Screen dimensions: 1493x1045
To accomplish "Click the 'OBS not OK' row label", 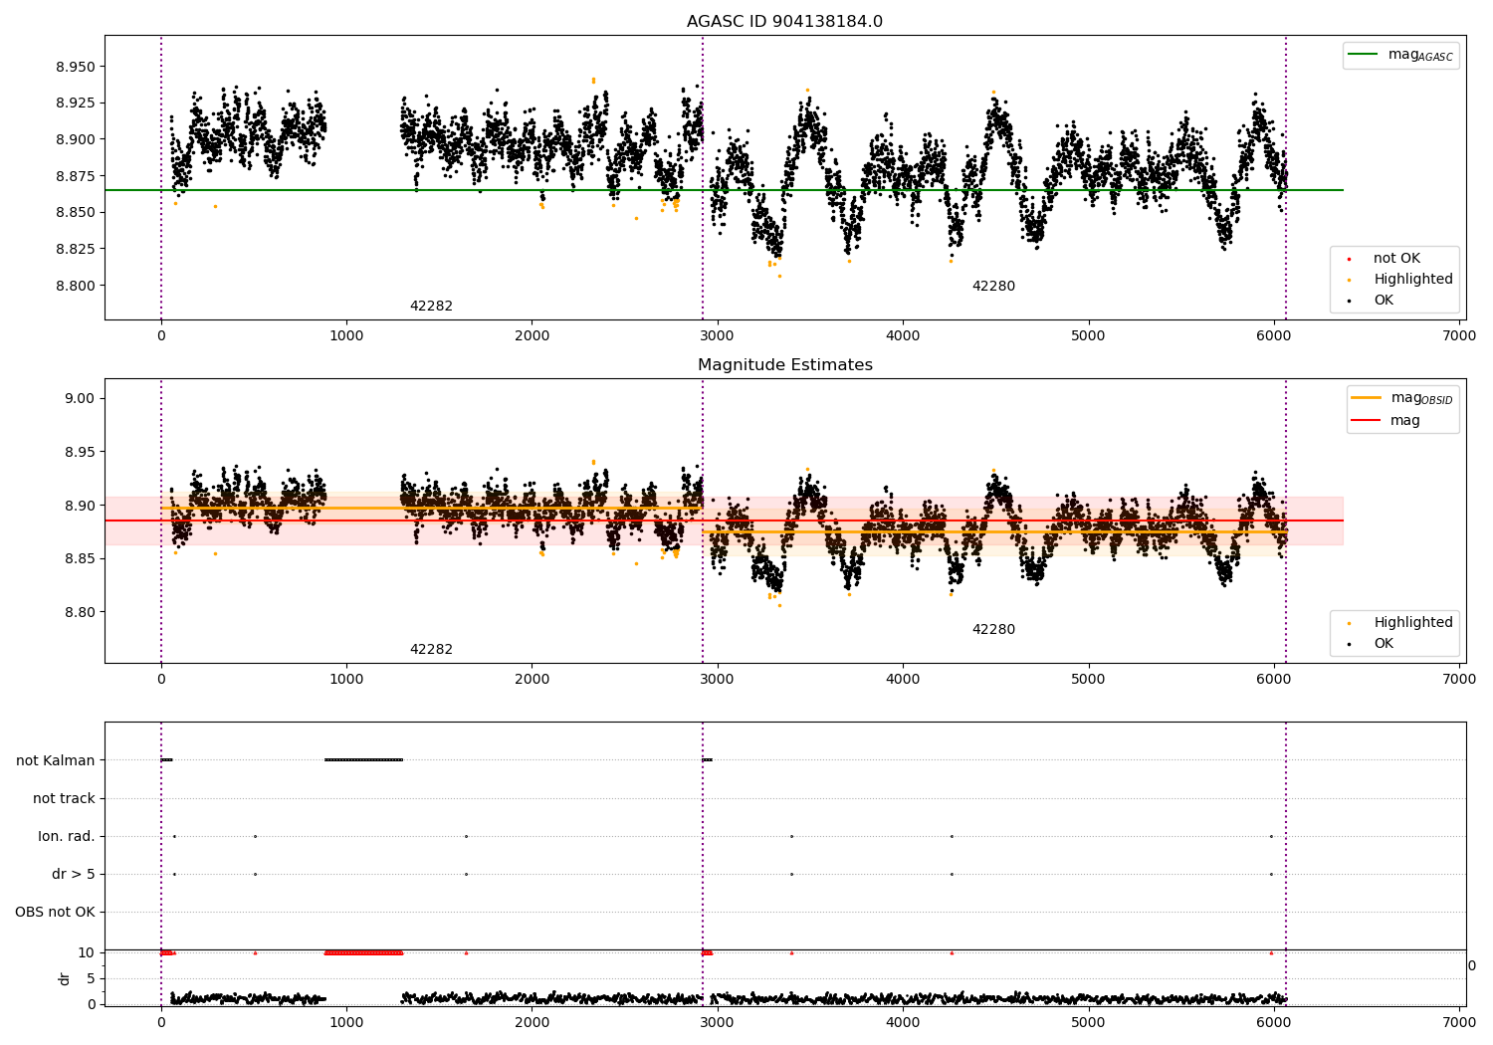I will 55,912.
